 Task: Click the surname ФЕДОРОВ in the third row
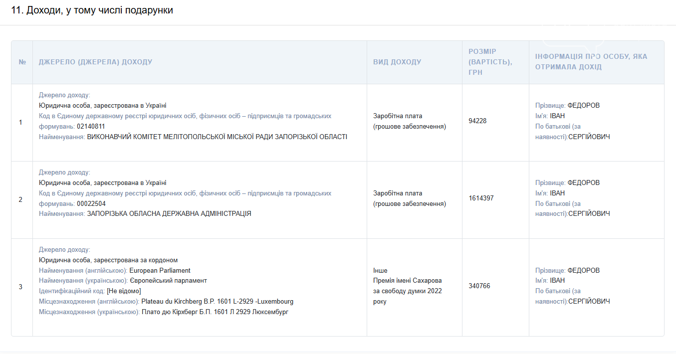click(x=583, y=270)
